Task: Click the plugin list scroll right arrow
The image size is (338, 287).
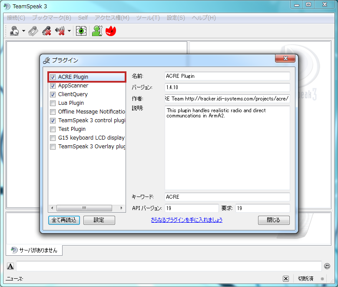Action: [x=121, y=208]
